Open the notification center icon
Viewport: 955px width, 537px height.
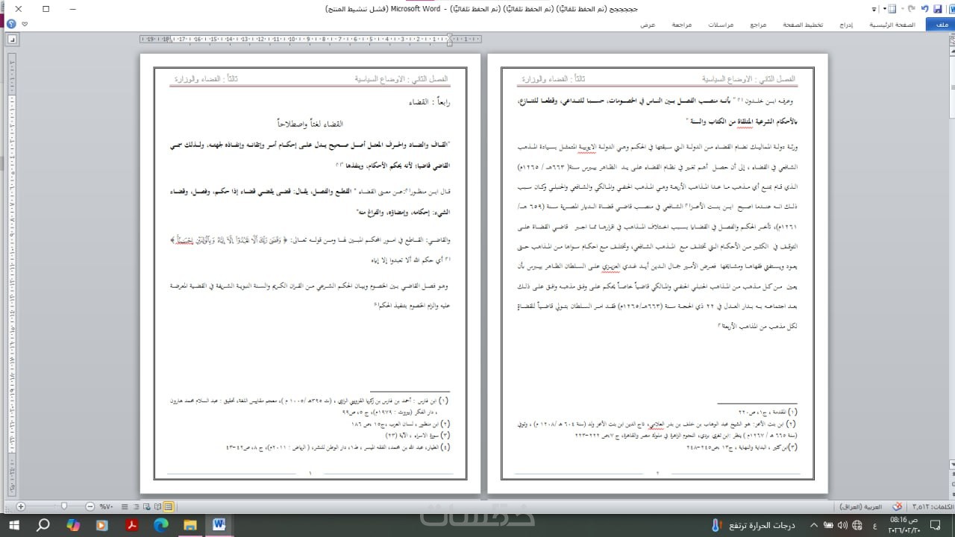tap(935, 525)
